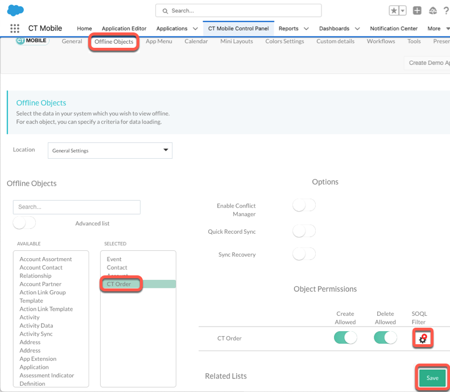Screen dimensions: 450x392
Task: Switch to the Offline Objects tab
Action: tap(114, 42)
